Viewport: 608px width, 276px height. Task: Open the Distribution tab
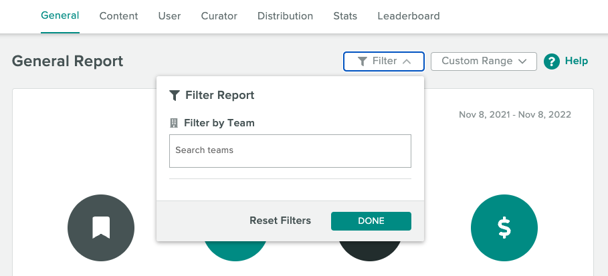click(x=286, y=16)
